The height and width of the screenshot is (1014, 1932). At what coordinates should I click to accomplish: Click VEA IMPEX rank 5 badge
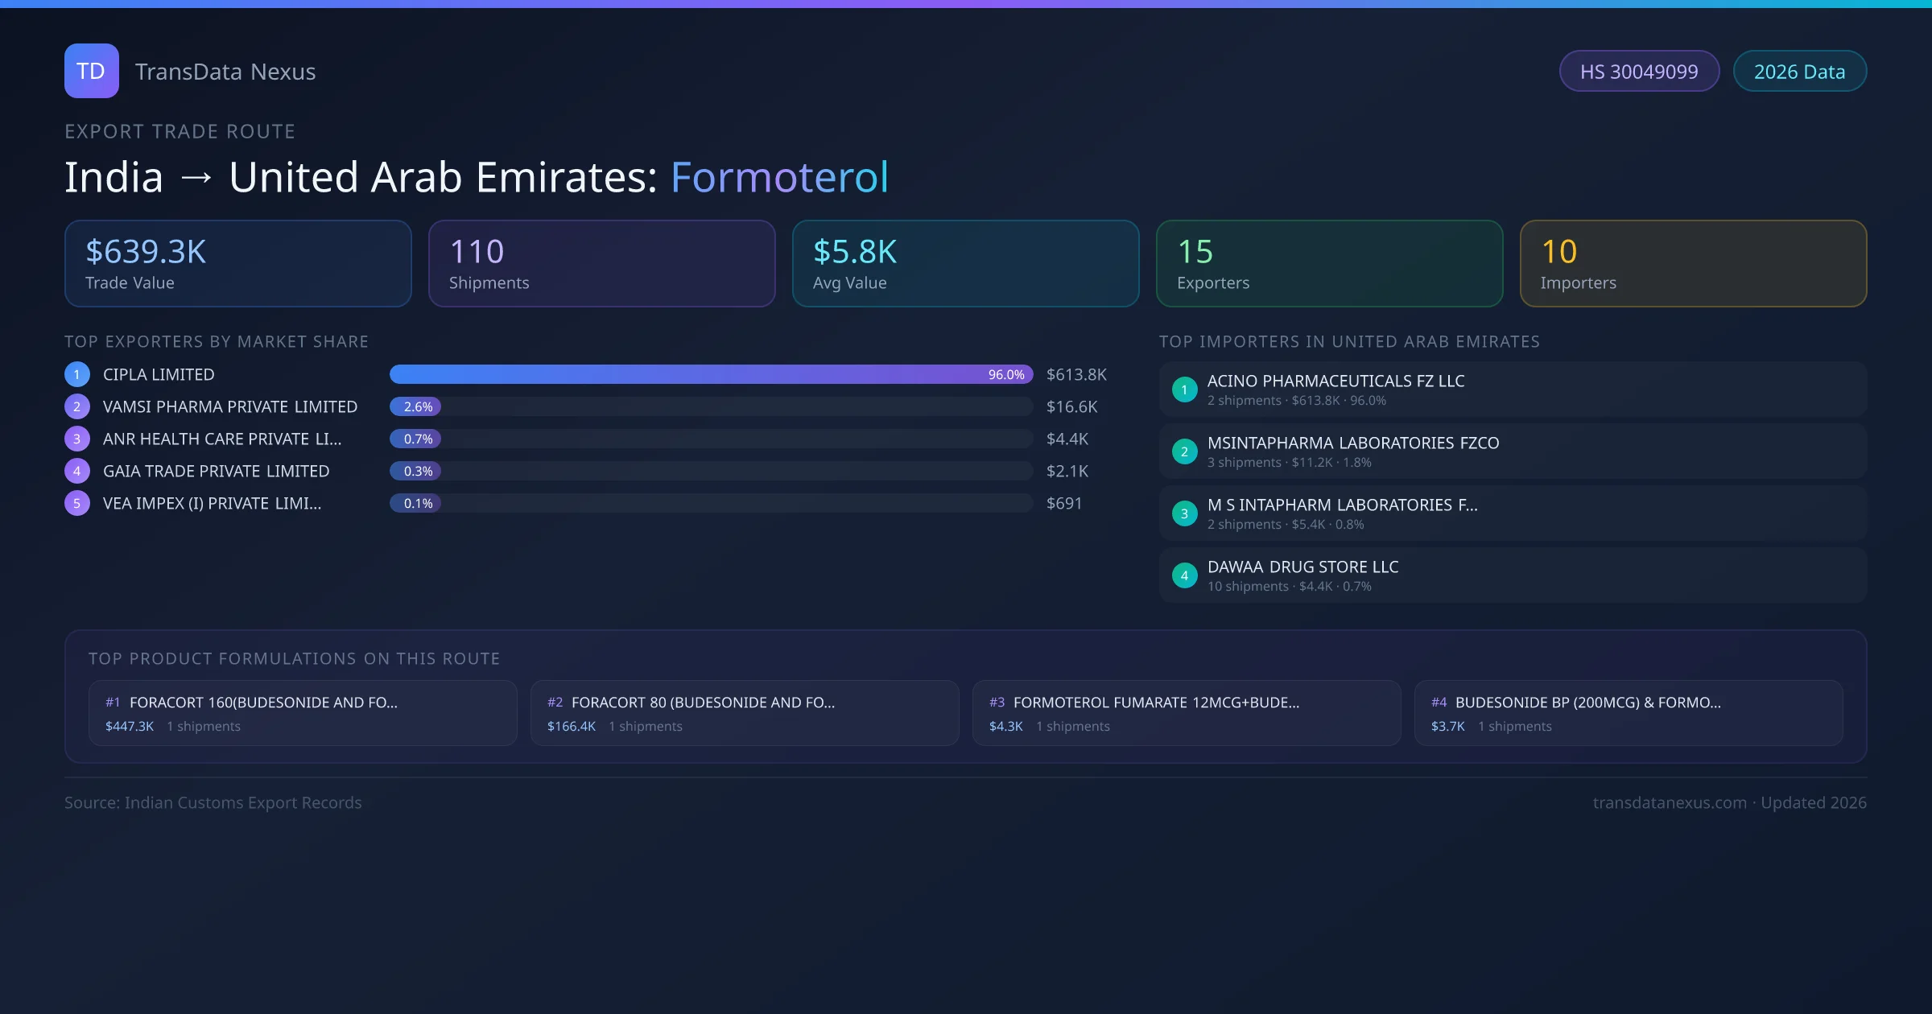[77, 503]
